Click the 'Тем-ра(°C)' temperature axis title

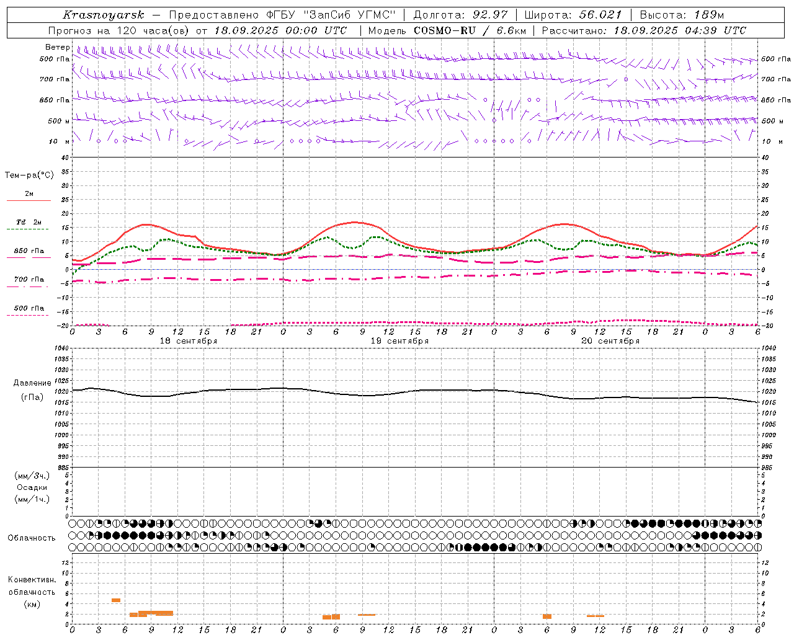[x=29, y=175]
